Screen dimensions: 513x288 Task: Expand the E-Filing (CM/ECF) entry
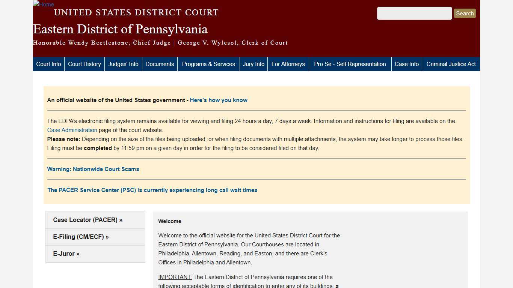click(81, 237)
